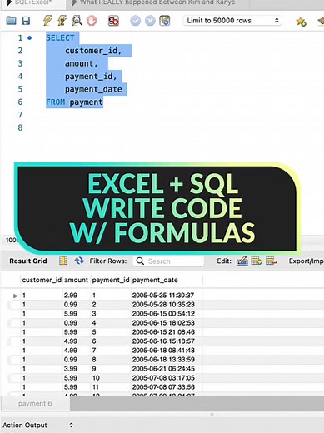The width and height of the screenshot is (324, 433).
Task: Click amount on editor line 3
Action: point(82,63)
